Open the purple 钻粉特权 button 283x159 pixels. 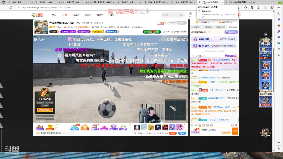231,32
